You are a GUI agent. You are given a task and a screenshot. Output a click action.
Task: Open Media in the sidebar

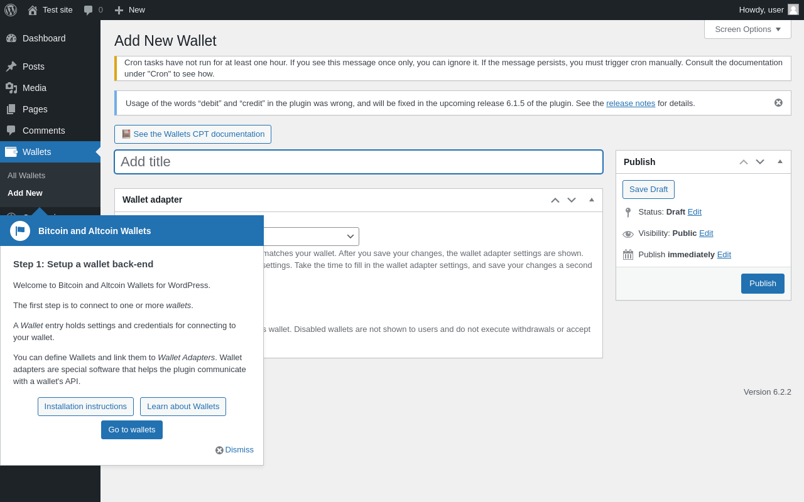[x=35, y=88]
